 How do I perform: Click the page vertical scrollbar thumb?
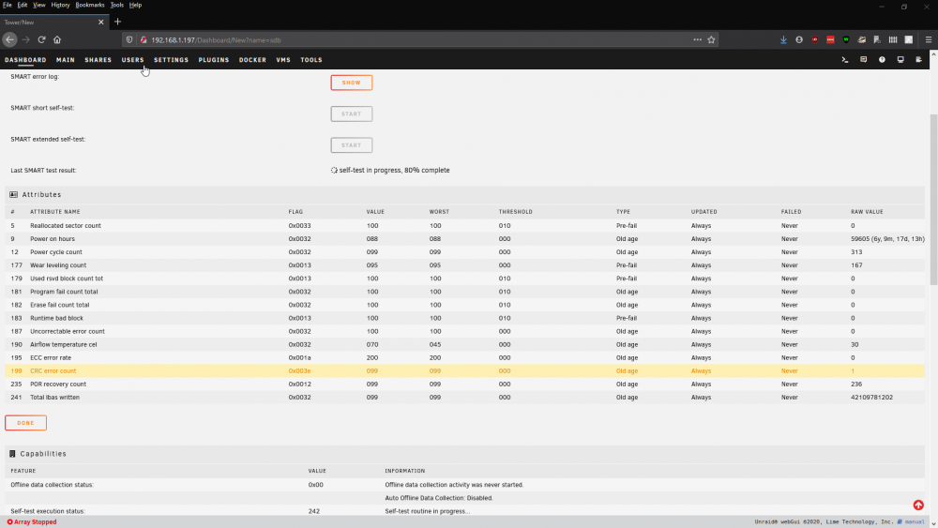coord(933,199)
